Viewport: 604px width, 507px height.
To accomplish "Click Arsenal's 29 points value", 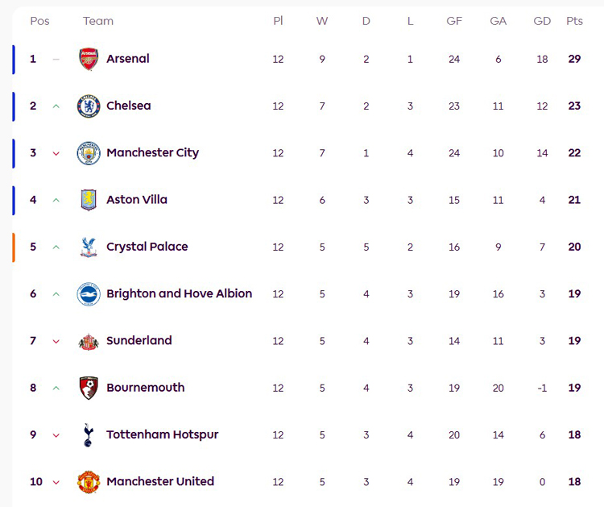I will (574, 59).
